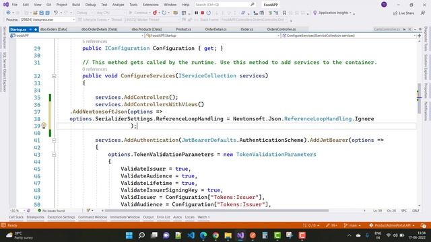
Task: Open Application Insights toolbar button
Action: pos(333,13)
